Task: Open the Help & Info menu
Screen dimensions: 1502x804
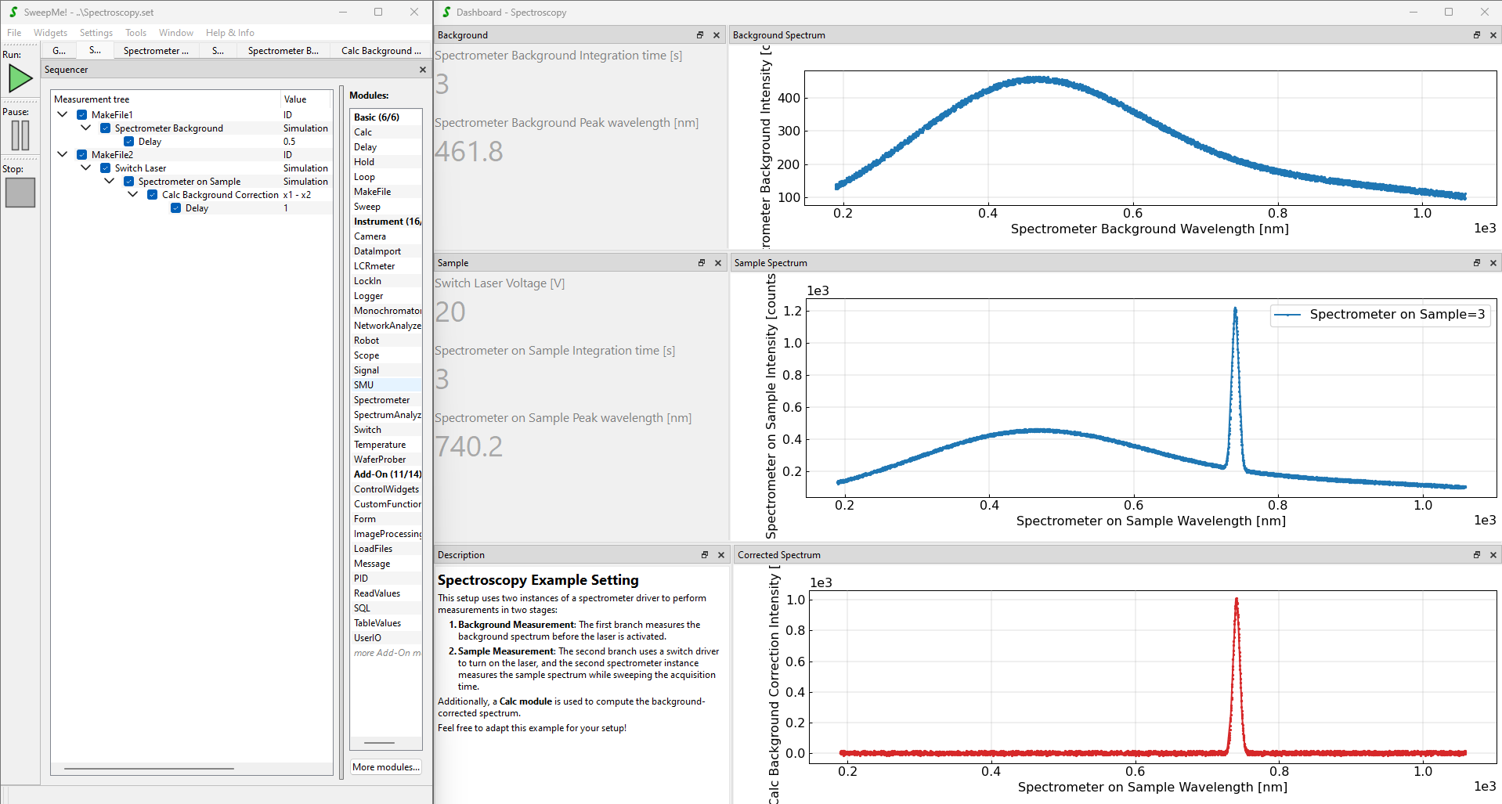Action: click(230, 33)
